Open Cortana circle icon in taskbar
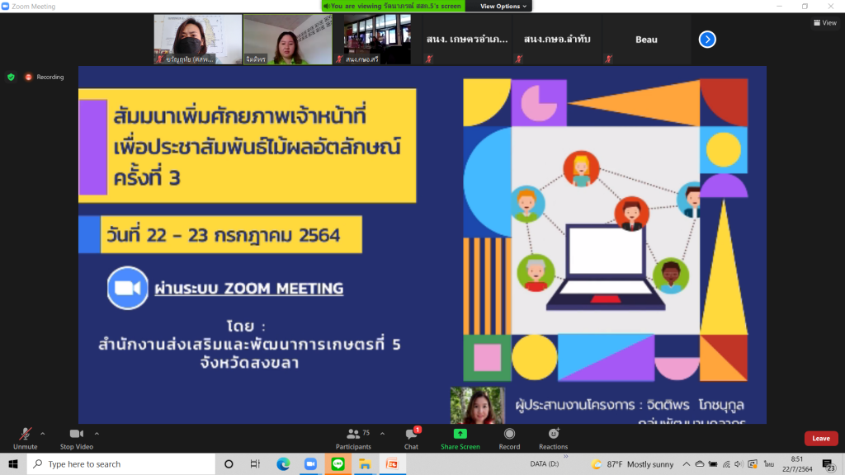Screen dimensions: 845x475 click(229, 463)
